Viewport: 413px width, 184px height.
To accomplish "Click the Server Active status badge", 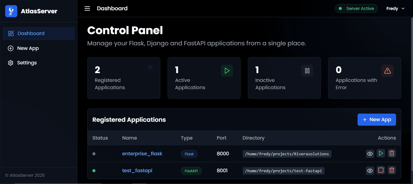I will (356, 8).
